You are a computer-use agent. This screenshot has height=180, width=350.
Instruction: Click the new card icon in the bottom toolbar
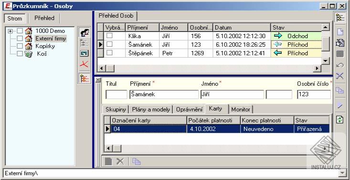pyautogui.click(x=108, y=161)
